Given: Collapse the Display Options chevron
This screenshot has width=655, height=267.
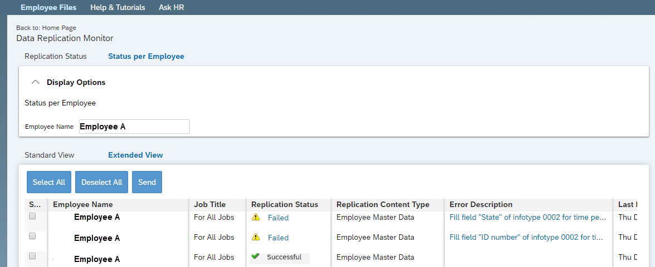Looking at the screenshot, I should pos(36,83).
